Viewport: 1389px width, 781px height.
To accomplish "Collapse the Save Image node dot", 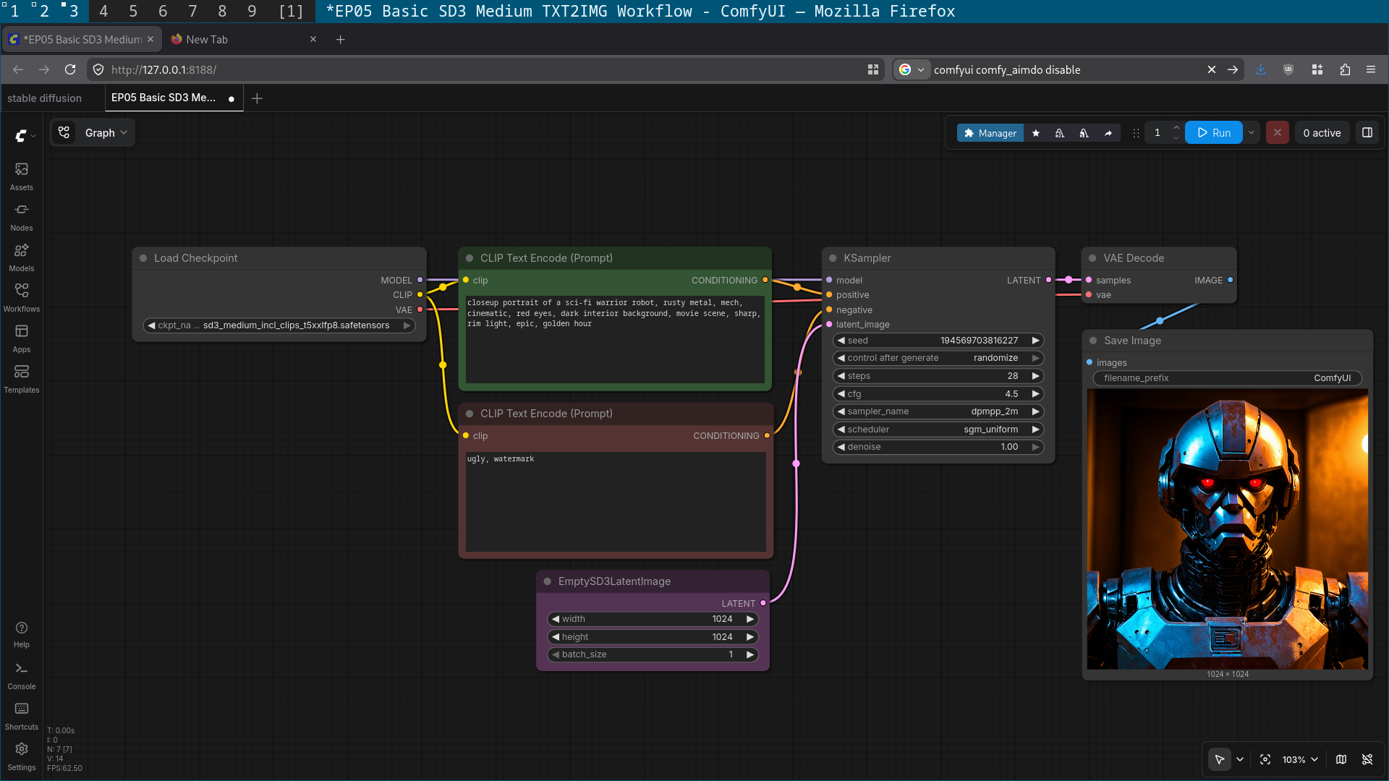I will (1093, 341).
